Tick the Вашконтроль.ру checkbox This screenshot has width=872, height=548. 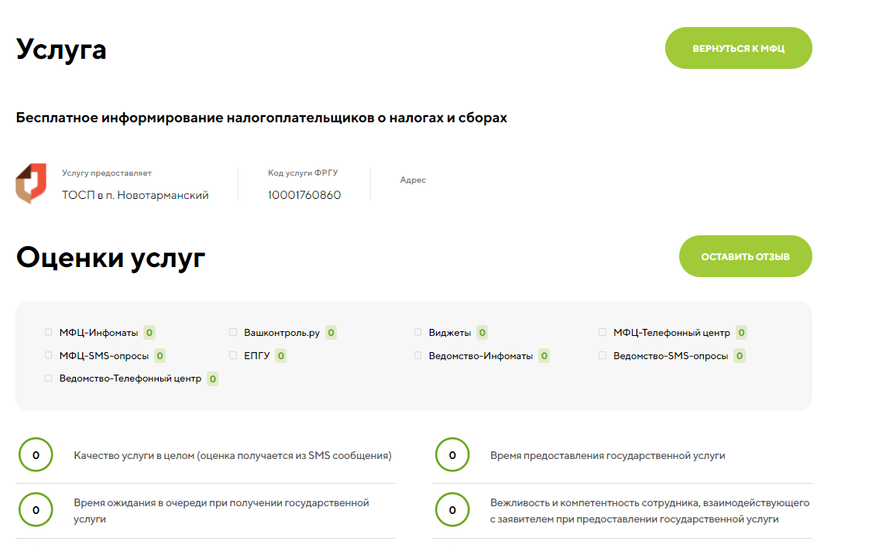233,333
